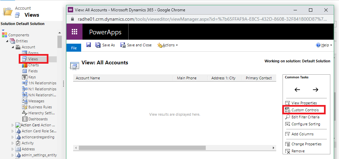This screenshot has width=339, height=159.
Task: Select Charts under Account
Action: [30, 65]
